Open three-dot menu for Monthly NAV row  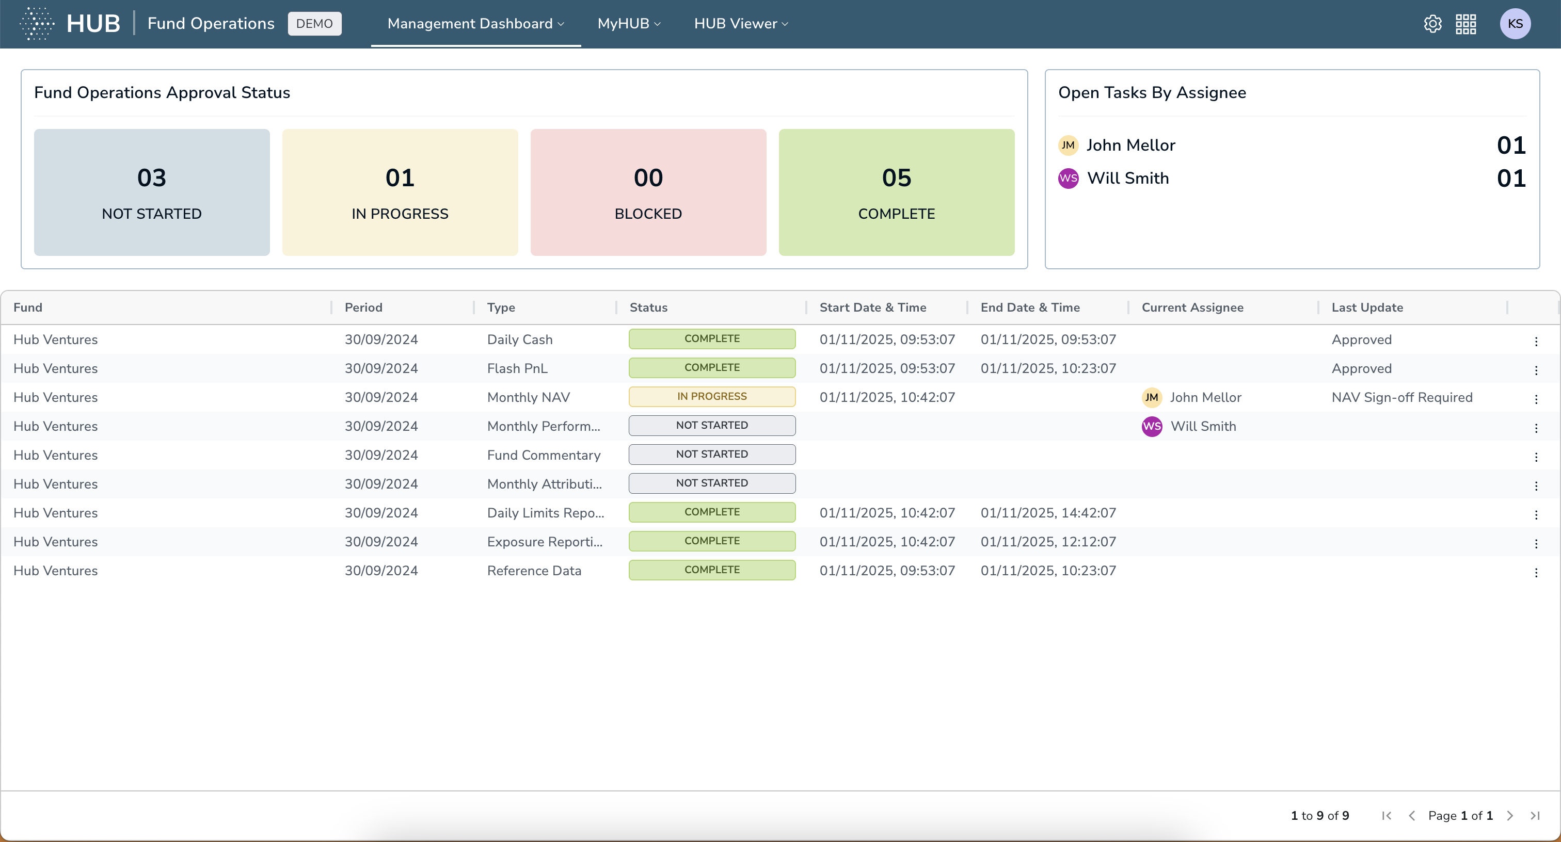click(x=1536, y=399)
